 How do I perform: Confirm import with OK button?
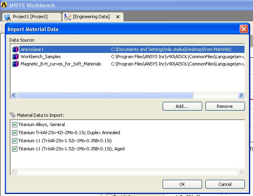pos(182,184)
